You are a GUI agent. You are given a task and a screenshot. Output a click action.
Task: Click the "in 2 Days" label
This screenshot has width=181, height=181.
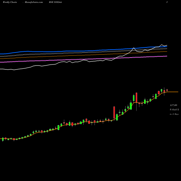[174, 114]
